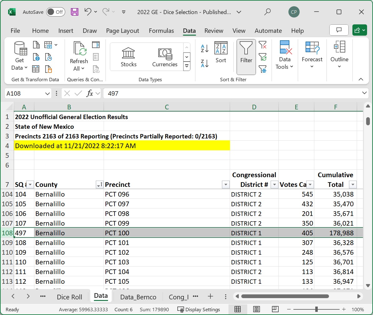Click the yellow Downloaded at cell

coord(122,146)
